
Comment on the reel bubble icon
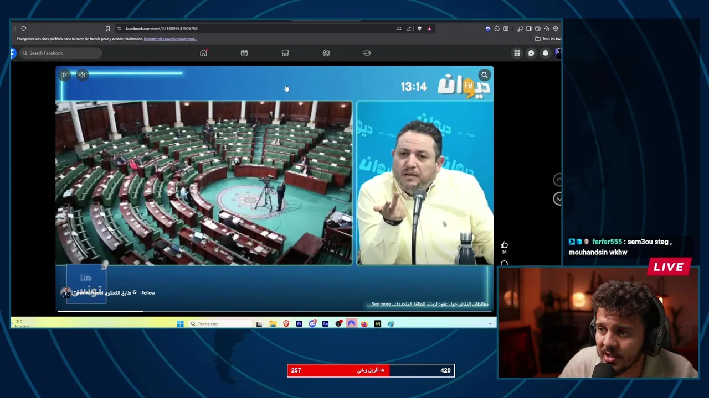(504, 264)
